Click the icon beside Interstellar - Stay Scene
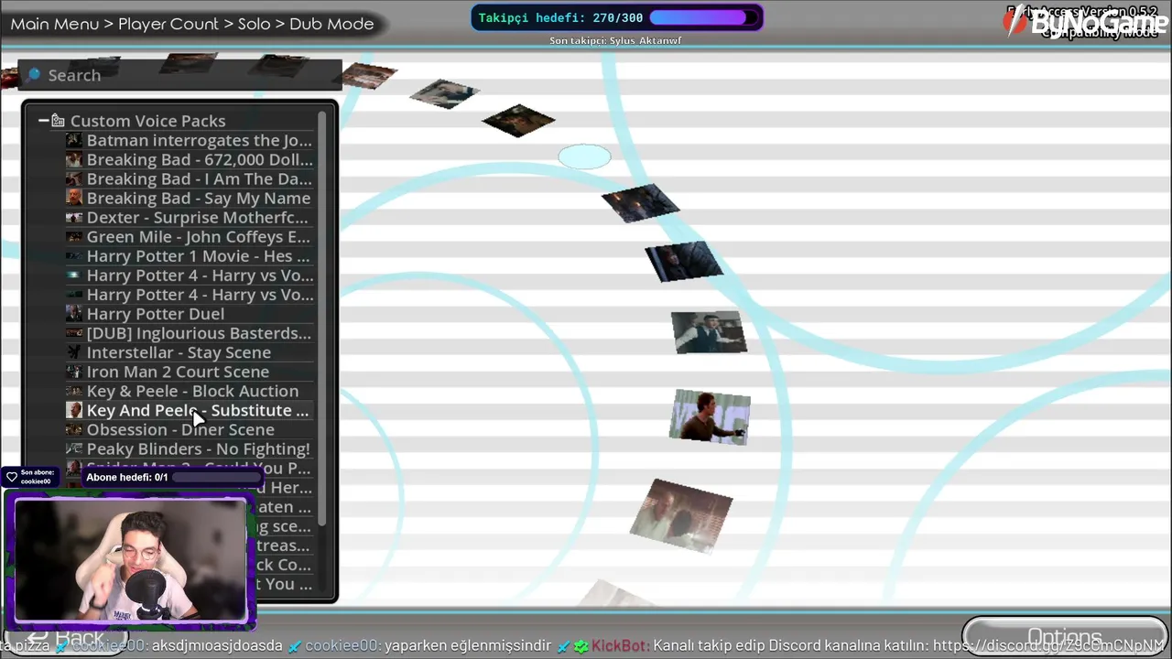This screenshot has height=659, width=1172. point(74,351)
